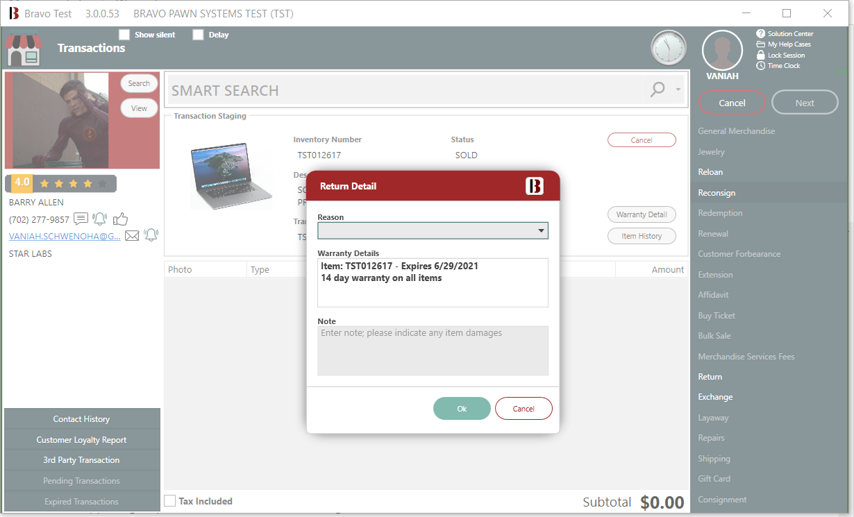The image size is (854, 517).
Task: Cancel the staged item in Transaction Staging
Action: click(x=642, y=140)
